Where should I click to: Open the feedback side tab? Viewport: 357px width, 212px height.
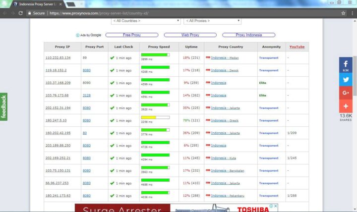(x=3, y=106)
